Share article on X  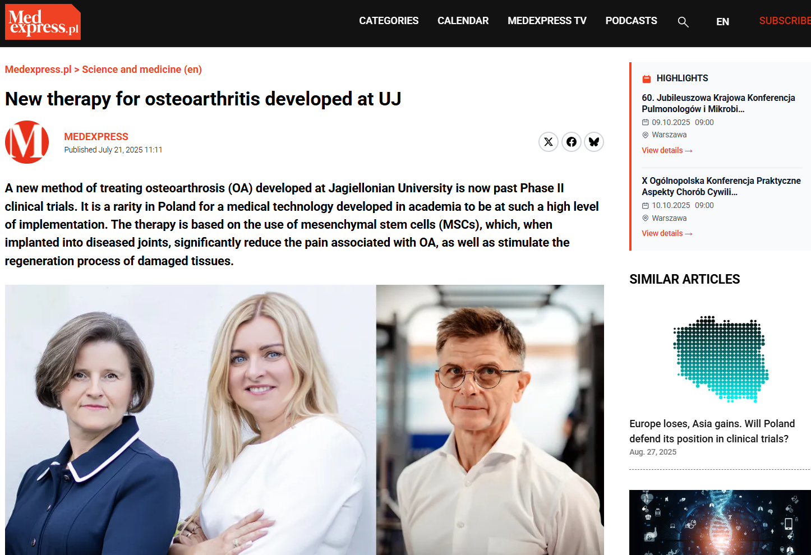click(549, 142)
